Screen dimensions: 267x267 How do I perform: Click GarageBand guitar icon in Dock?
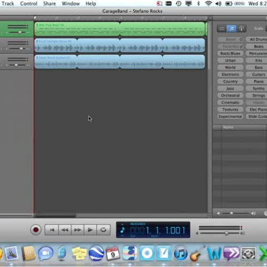[x=198, y=253]
